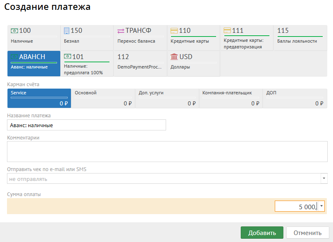Choose the USD bank building icon

click(174, 57)
